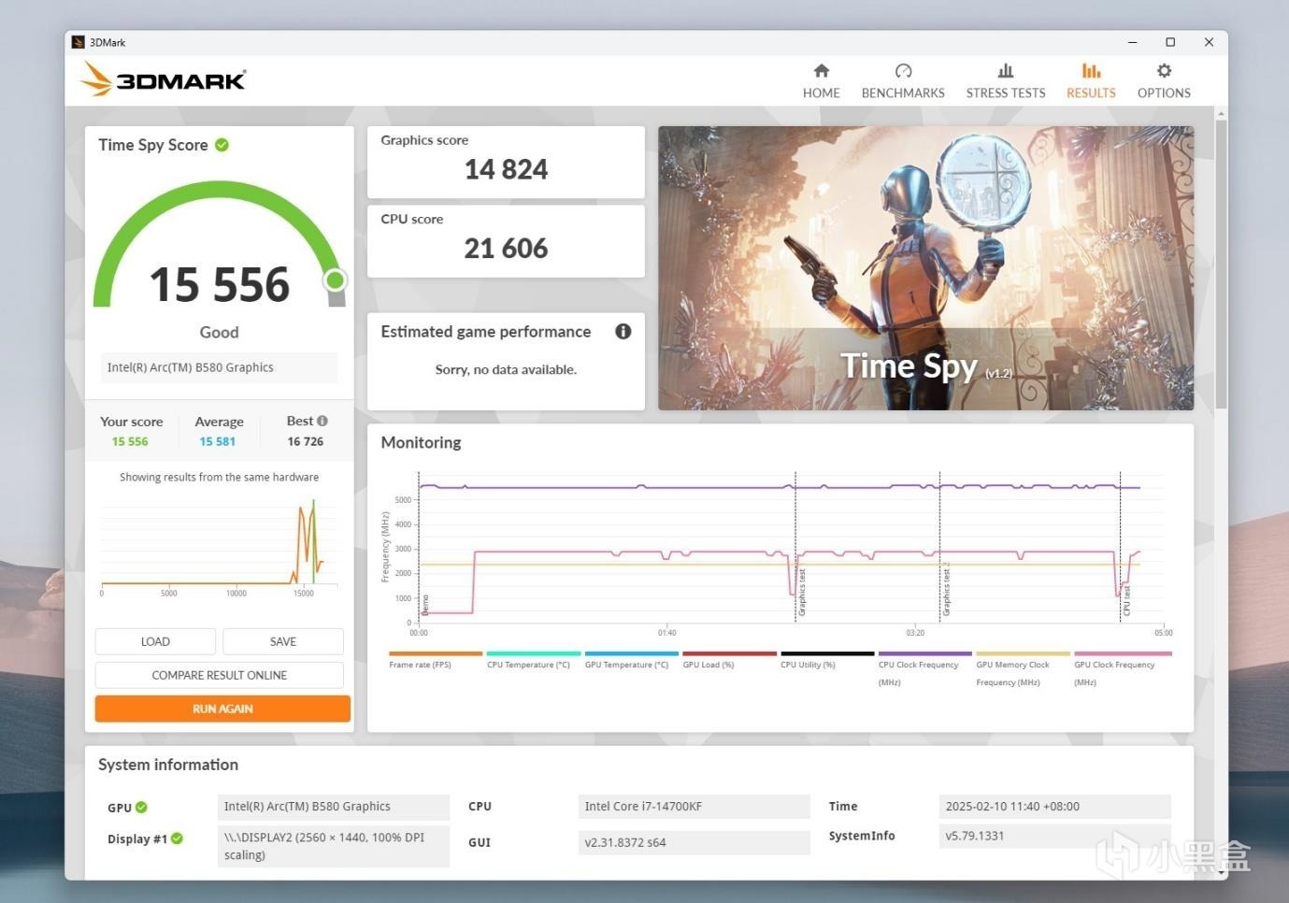Click the green checkmark beside GPU
Image resolution: width=1289 pixels, height=903 pixels.
click(141, 808)
